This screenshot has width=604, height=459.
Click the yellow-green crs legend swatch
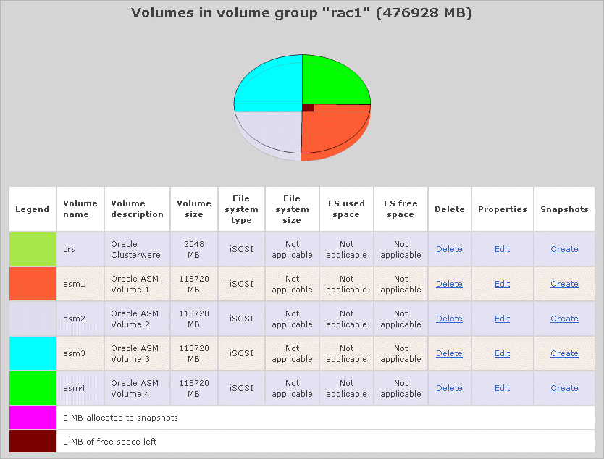click(x=33, y=249)
